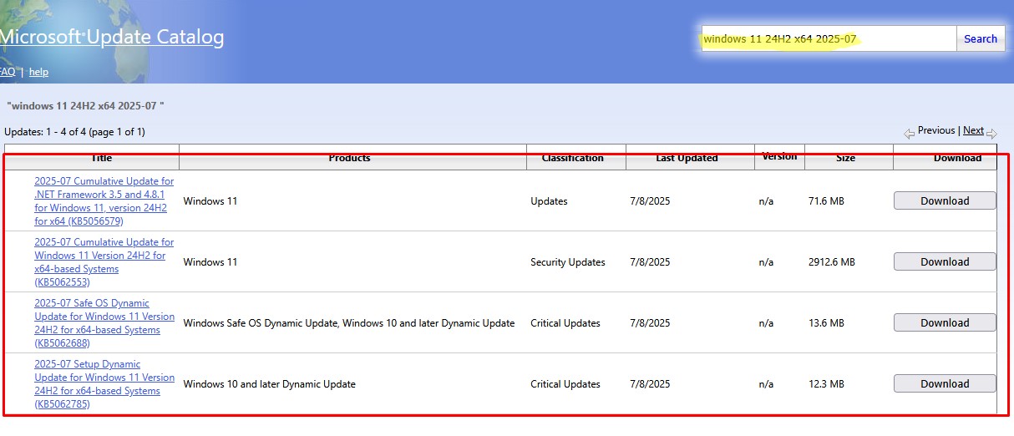Go to Next results page

pos(973,130)
